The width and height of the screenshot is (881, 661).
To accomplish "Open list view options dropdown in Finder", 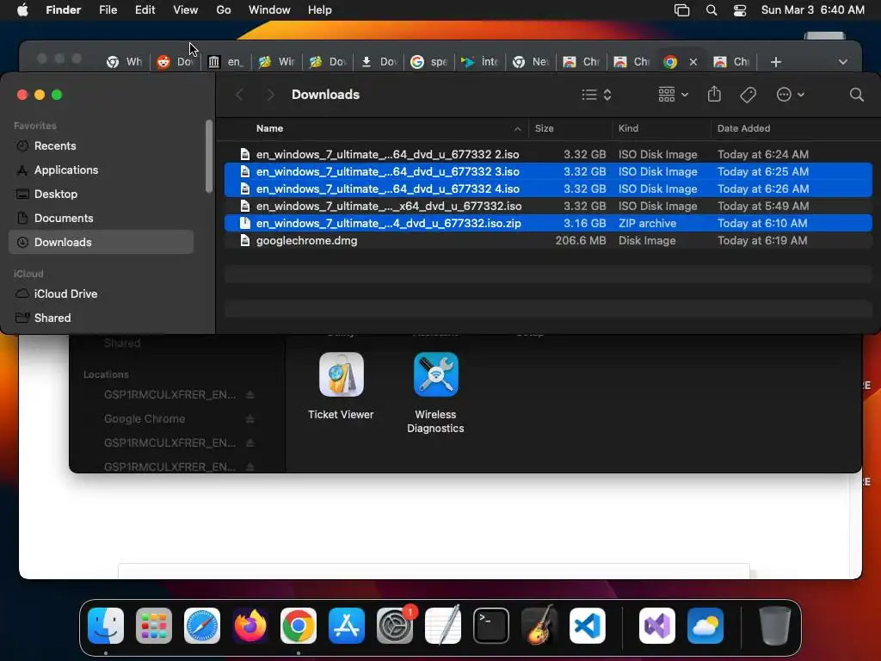I will click(596, 95).
